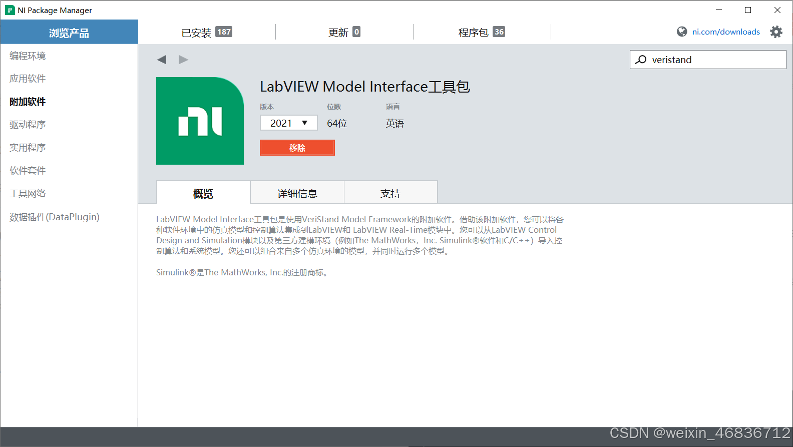Screen dimensions: 793x447
Task: Click the search field containing veristand
Action: click(x=708, y=60)
